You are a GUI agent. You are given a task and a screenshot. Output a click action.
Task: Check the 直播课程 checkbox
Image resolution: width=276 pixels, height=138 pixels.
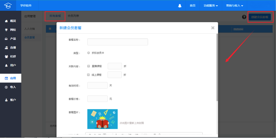89,66
